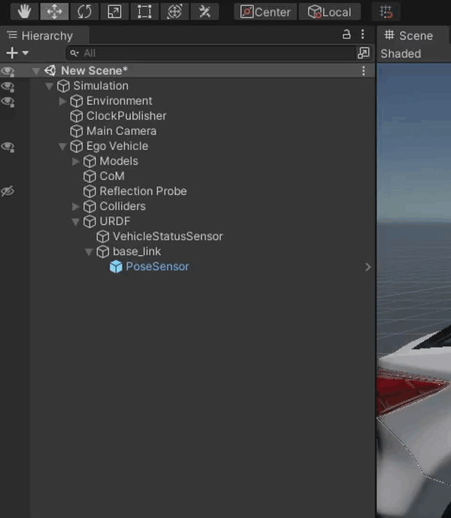
Task: Select the Ego Vehicle object
Action: [117, 146]
